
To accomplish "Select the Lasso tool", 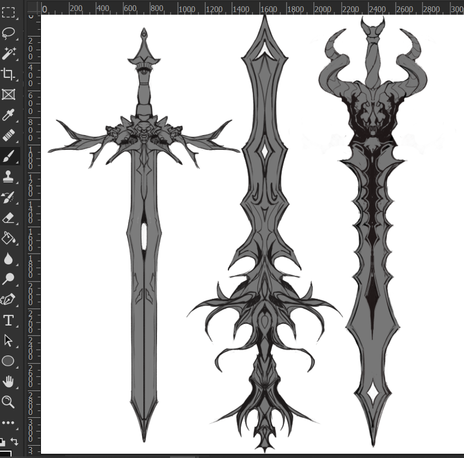I will [x=8, y=33].
